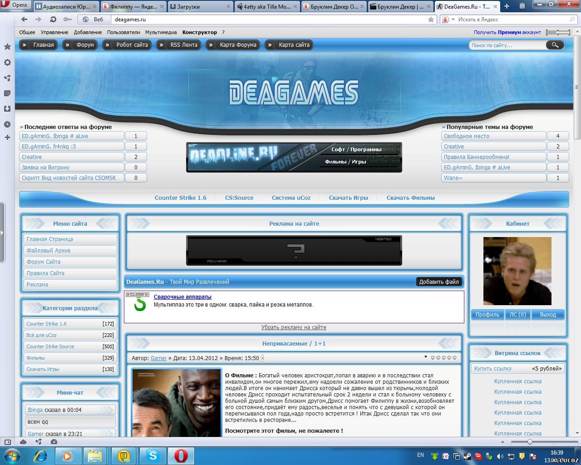The height and width of the screenshot is (465, 581).
Task: Click the password key icon in the toolbar
Action: point(67,20)
